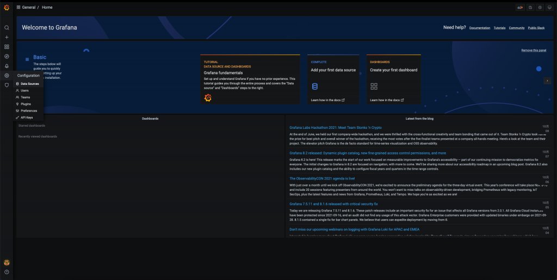557x280 pixels.
Task: Click the Save dashboard toolbar icon
Action: 530,8
